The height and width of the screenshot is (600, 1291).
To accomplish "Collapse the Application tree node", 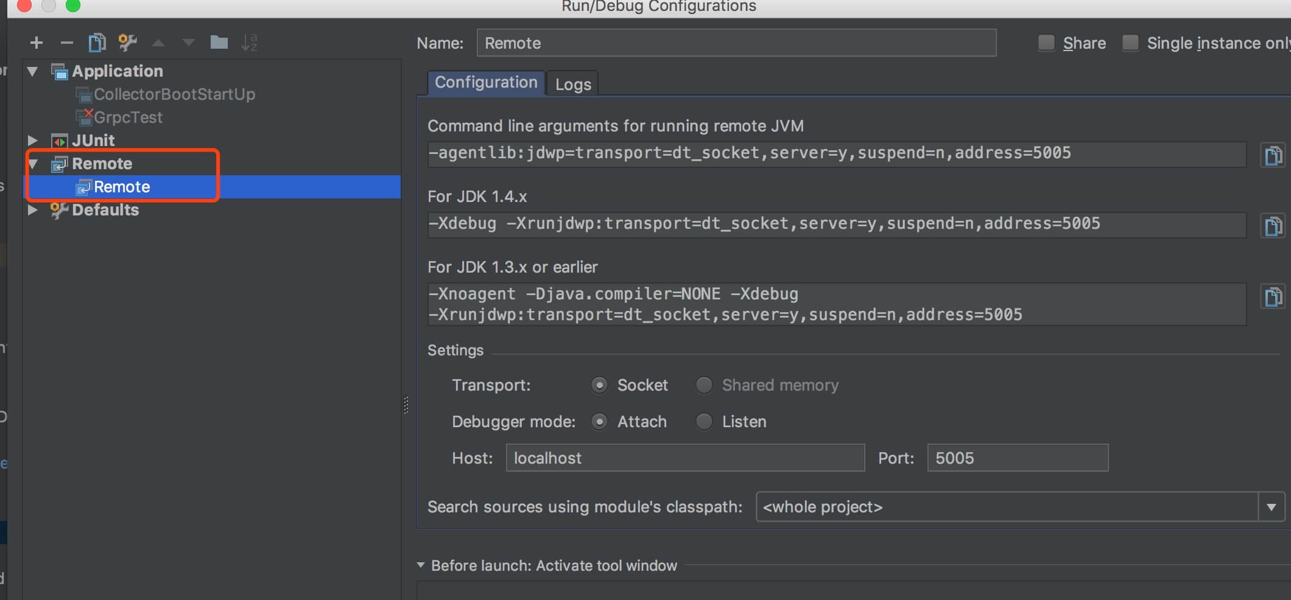I will (33, 71).
